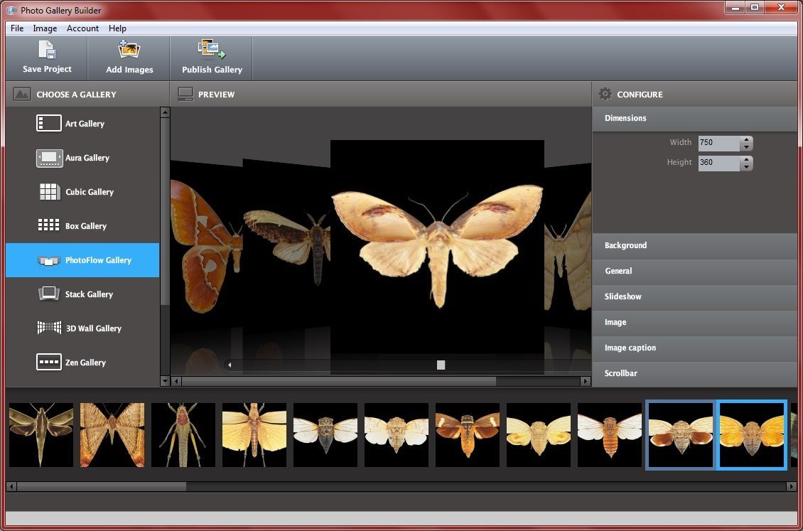Click the preview scroll right arrow
803x531 pixels.
(x=586, y=382)
